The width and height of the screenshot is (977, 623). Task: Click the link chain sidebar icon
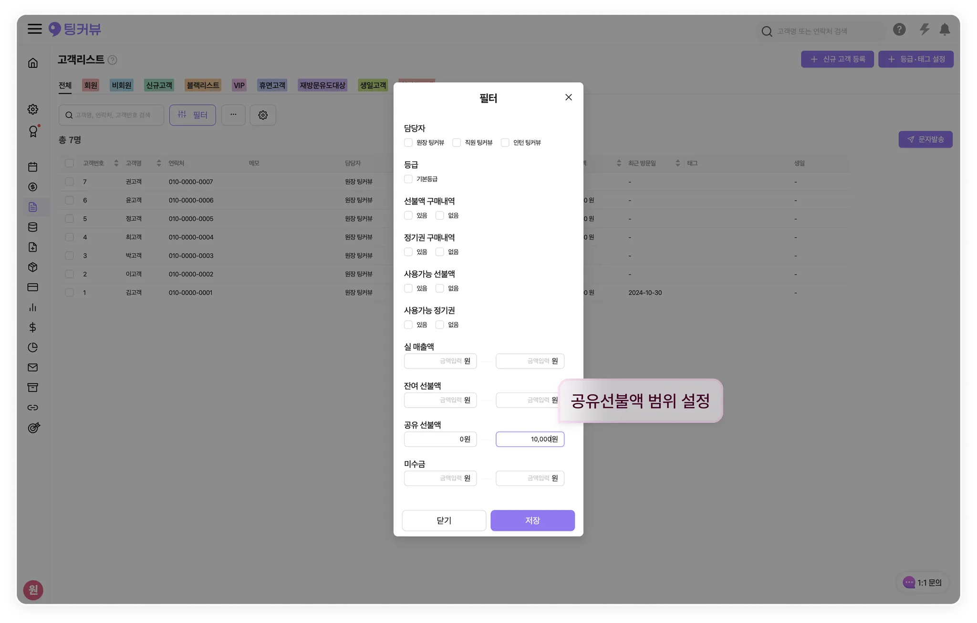[x=33, y=408]
